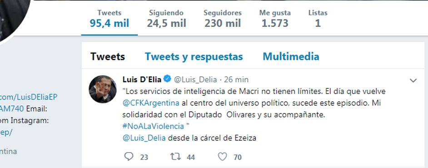The image size is (428, 168).
Task: Click the verified badge next to Luis D'Elia
Action: (x=167, y=79)
